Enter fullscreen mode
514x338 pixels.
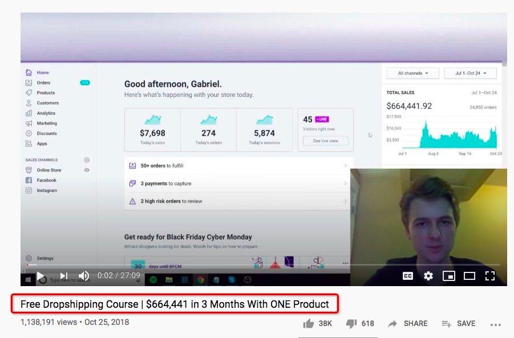pyautogui.click(x=489, y=276)
